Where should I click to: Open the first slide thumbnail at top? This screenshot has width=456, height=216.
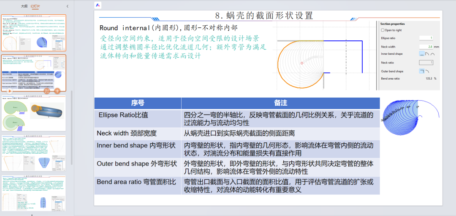(x=34, y=33)
